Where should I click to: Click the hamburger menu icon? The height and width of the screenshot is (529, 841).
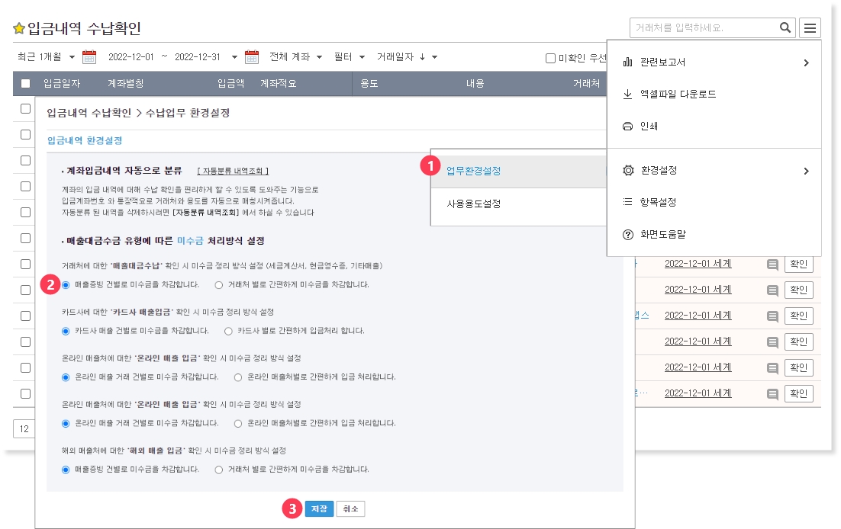pos(810,28)
